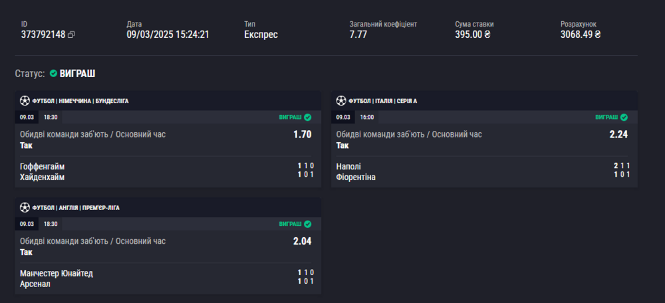Click the payout amount 3068.49 ₴
The image size is (665, 303).
click(580, 35)
